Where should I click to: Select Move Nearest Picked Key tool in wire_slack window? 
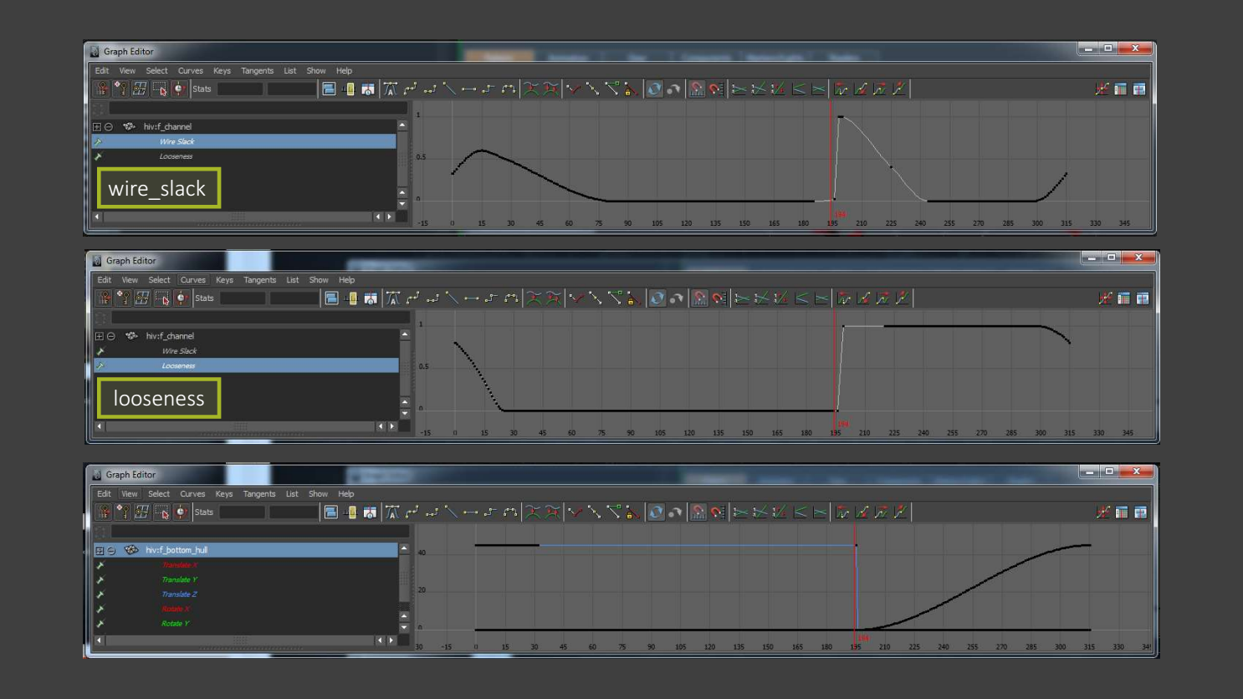click(x=102, y=89)
